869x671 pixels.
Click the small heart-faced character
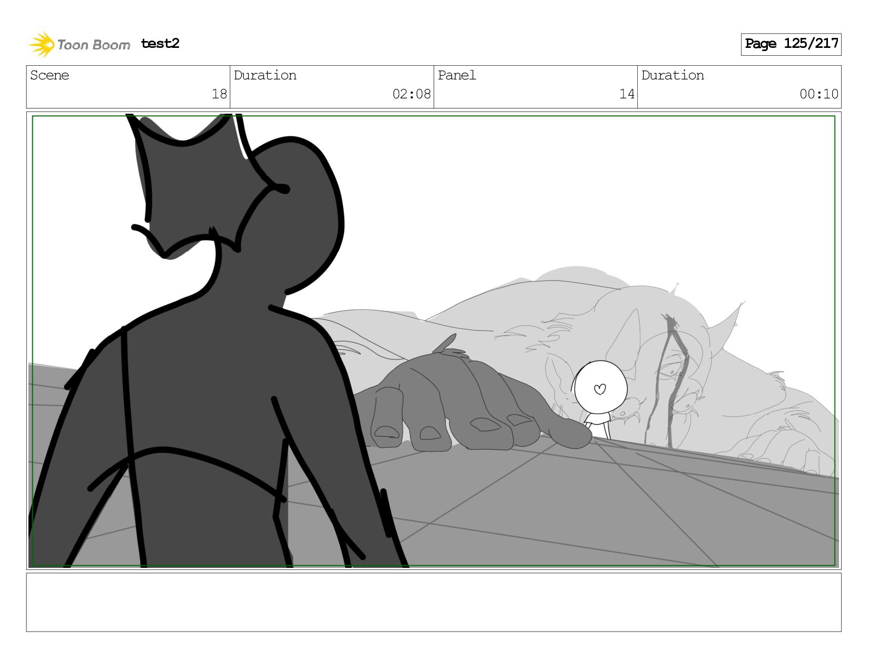(599, 399)
